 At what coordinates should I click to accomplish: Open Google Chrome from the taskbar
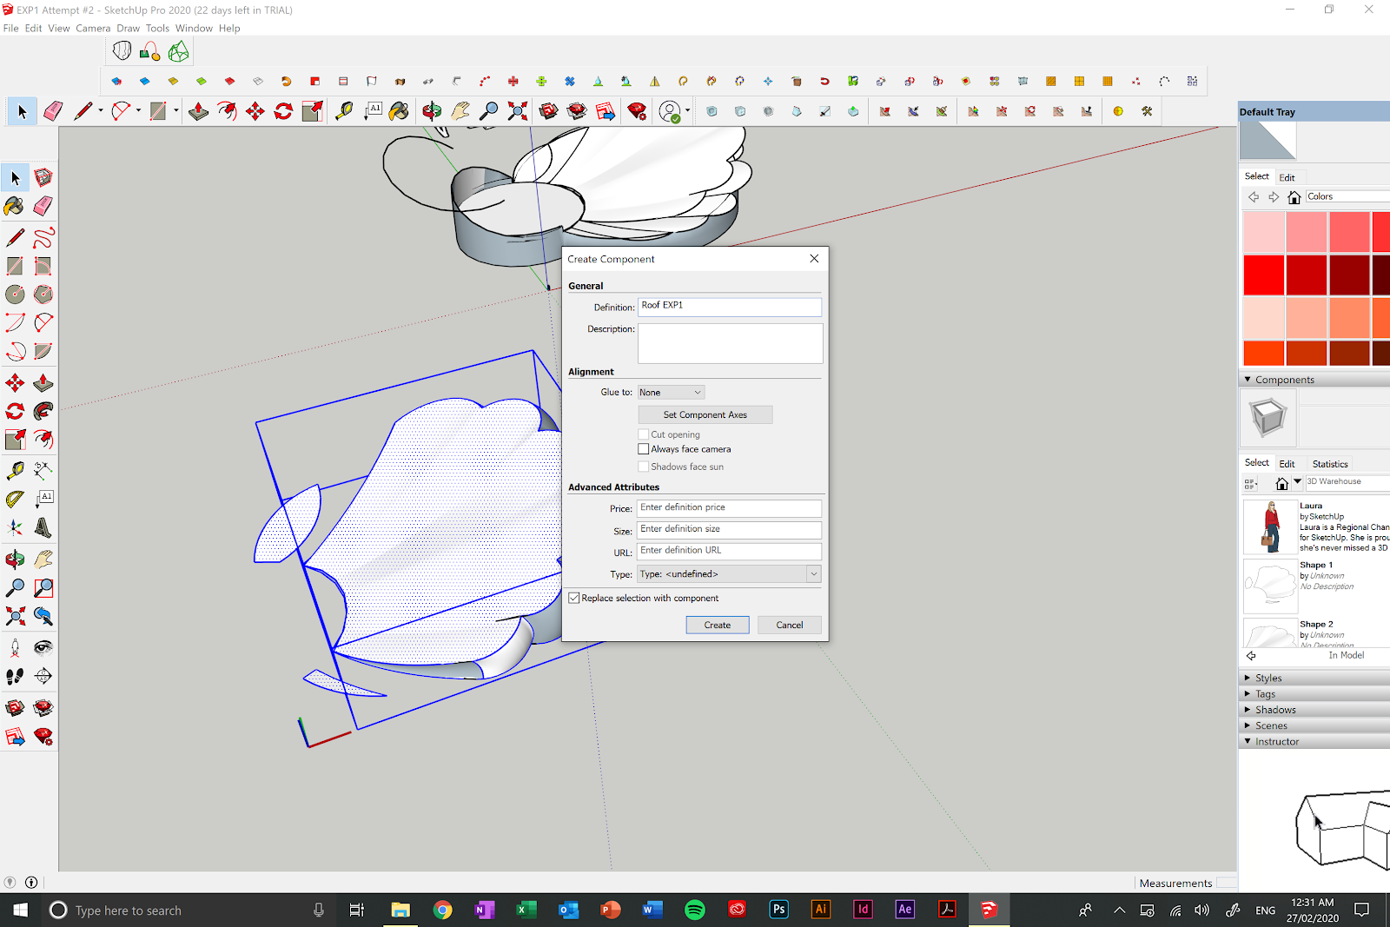(x=443, y=910)
